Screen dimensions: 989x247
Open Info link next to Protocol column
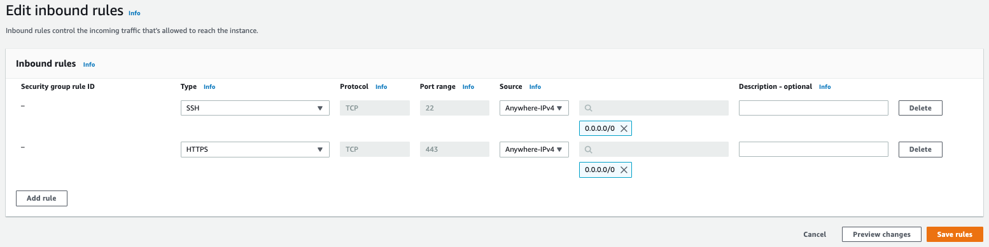pos(381,87)
